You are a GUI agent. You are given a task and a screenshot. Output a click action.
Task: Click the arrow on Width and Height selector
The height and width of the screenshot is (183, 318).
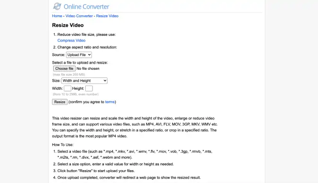[x=105, y=81]
